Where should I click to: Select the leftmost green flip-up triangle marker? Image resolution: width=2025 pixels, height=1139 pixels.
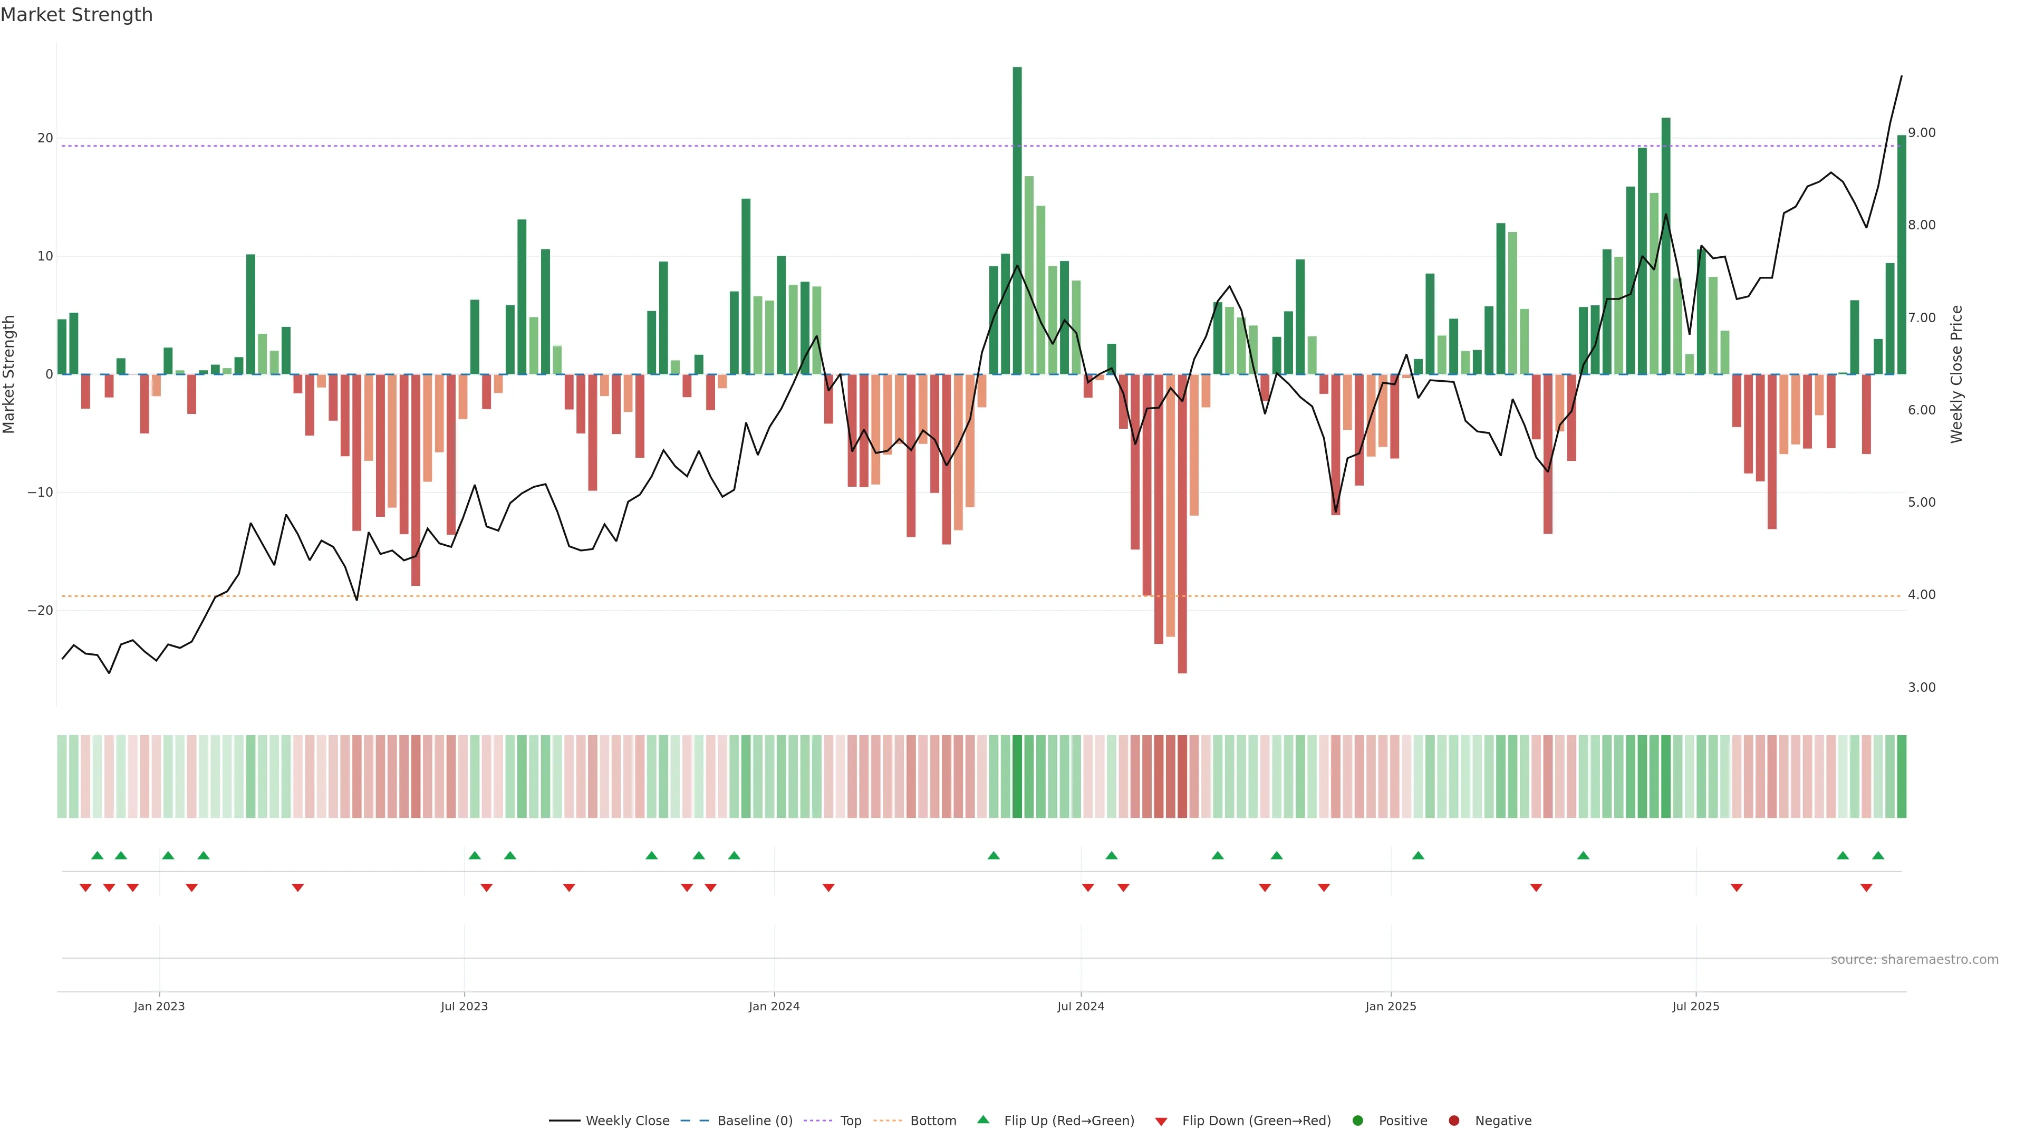98,855
